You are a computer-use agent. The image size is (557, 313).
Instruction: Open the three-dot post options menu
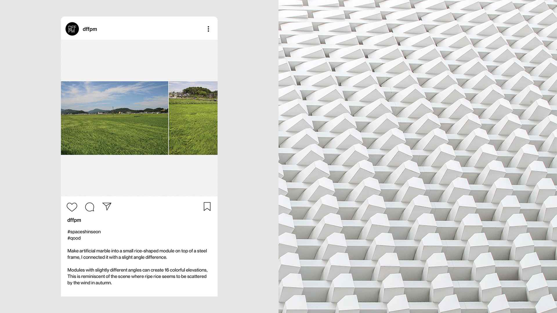[208, 29]
